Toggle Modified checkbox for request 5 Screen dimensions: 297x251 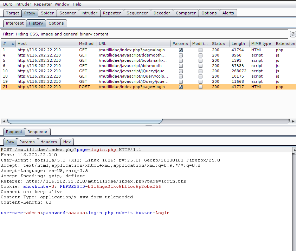(x=200, y=61)
